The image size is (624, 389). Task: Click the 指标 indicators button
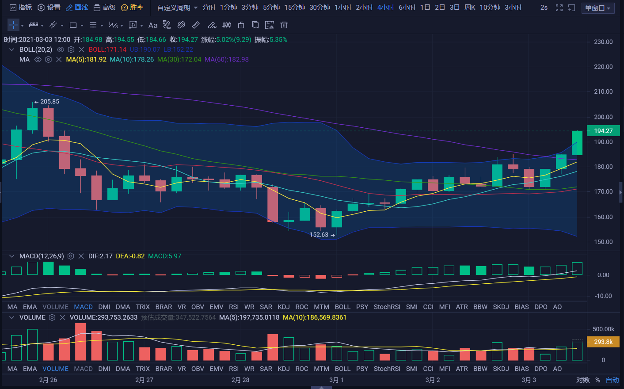[x=21, y=8]
